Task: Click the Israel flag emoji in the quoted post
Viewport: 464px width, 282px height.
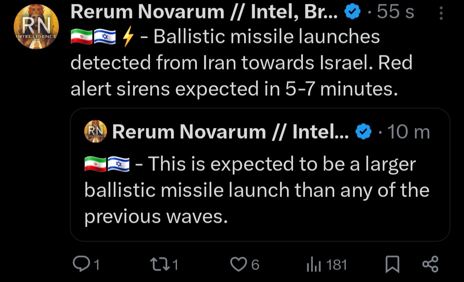Action: click(119, 164)
